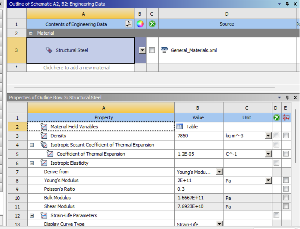Viewport: 300px width, 229px height.
Task: Select the Material Field Variables row label
Action: 74,126
